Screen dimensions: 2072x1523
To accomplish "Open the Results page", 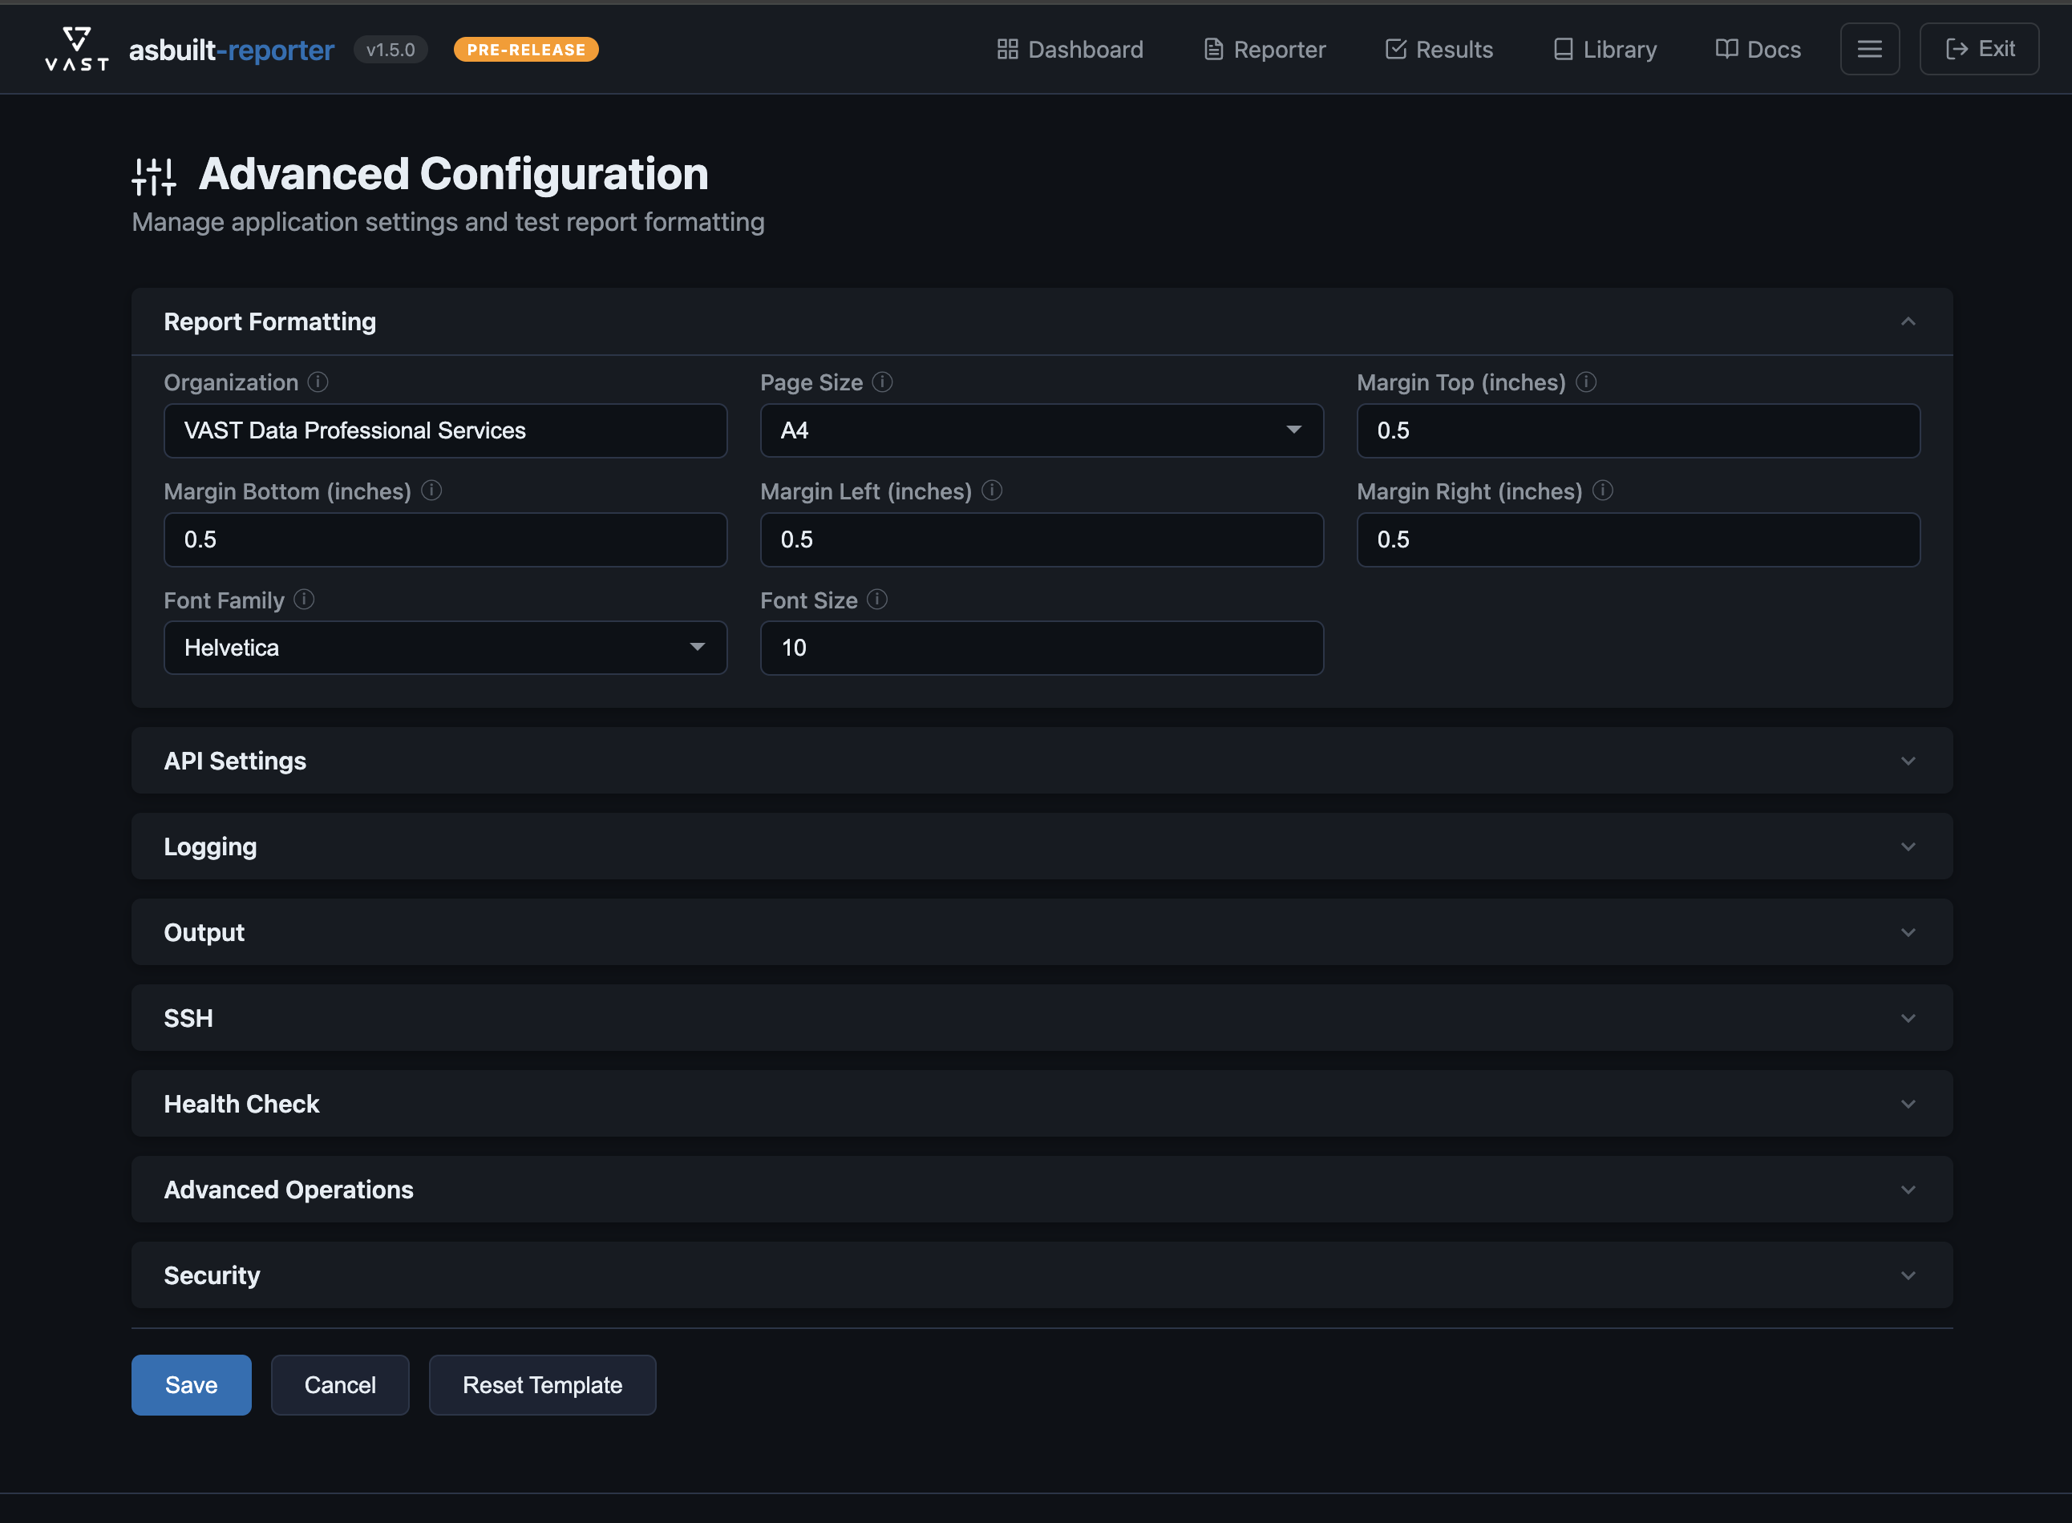I will pyautogui.click(x=1438, y=49).
